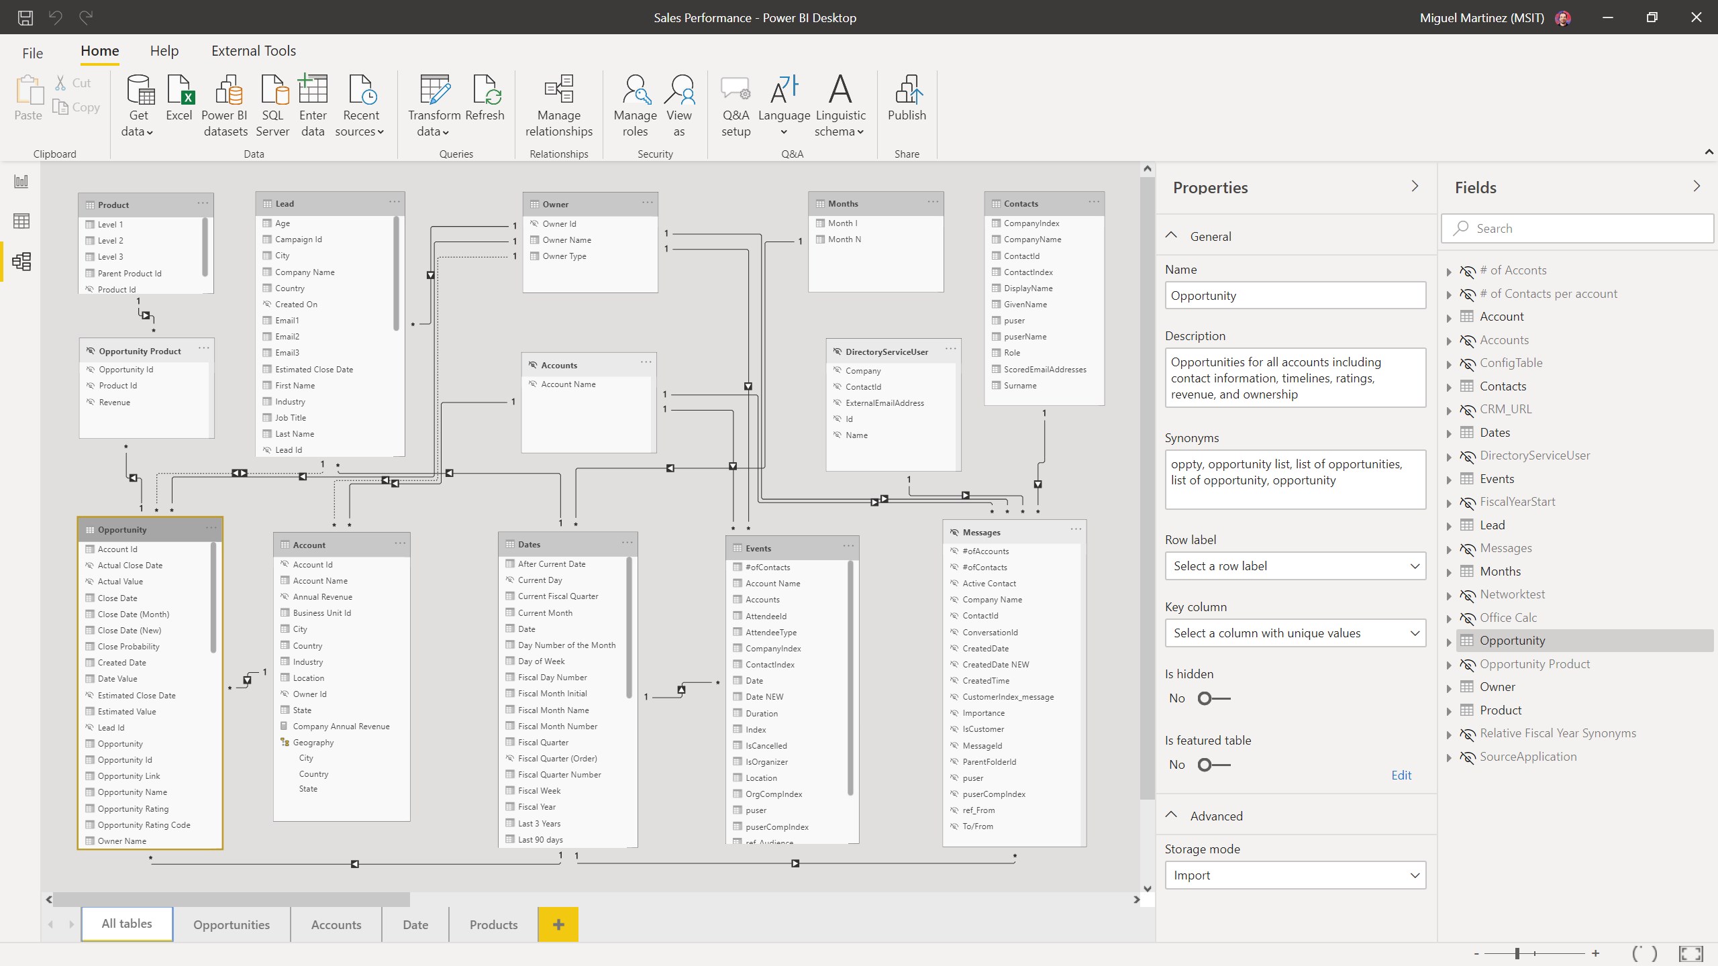Click the Search box in Fields pane
Screen dimensions: 1718x966
pyautogui.click(x=1577, y=228)
